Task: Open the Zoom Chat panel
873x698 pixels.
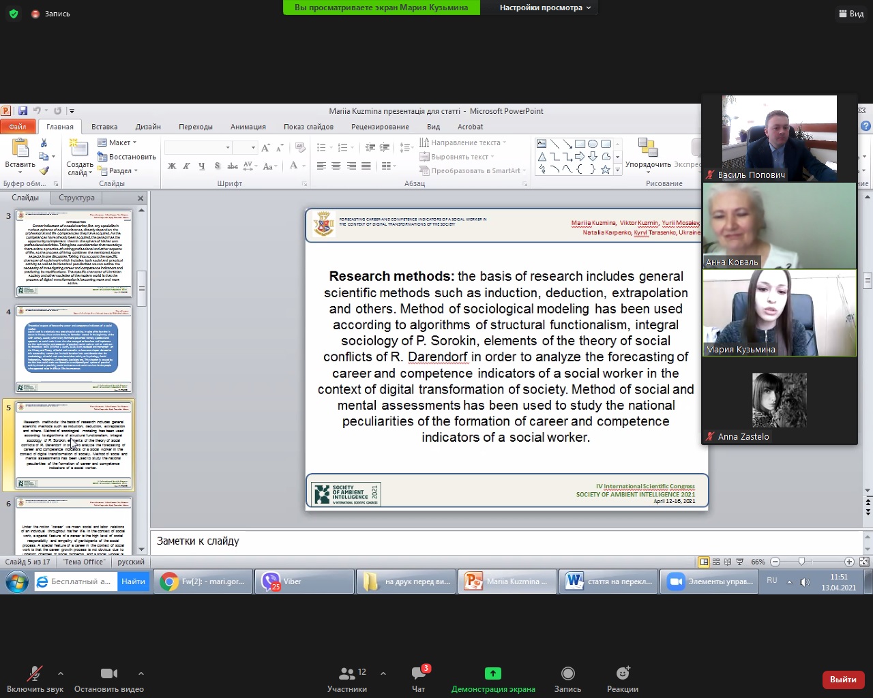Action: [418, 678]
